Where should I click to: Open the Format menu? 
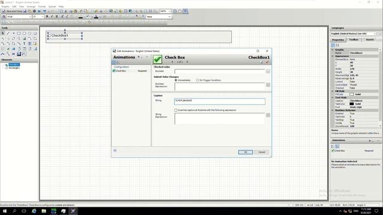point(42,7)
